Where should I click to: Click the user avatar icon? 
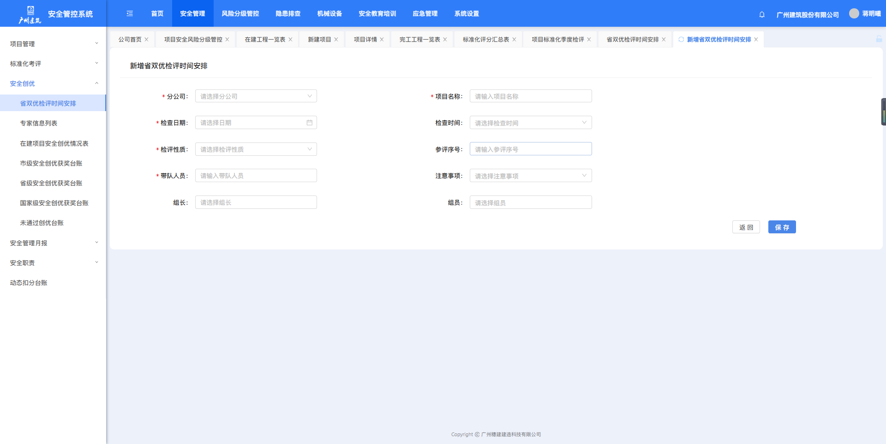(854, 14)
